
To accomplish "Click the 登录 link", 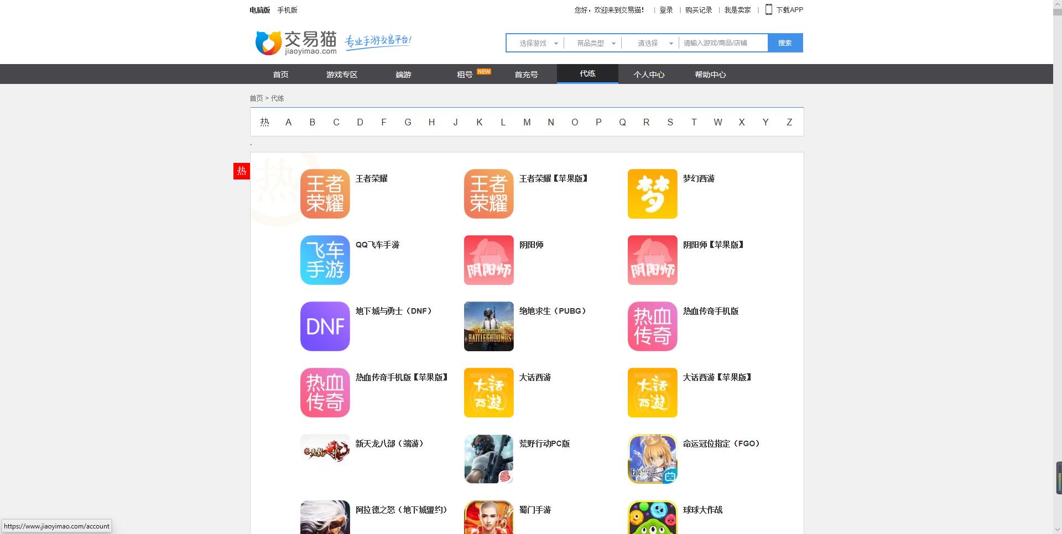I will [666, 10].
